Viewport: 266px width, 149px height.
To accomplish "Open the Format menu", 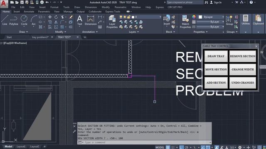I will point(54,7).
